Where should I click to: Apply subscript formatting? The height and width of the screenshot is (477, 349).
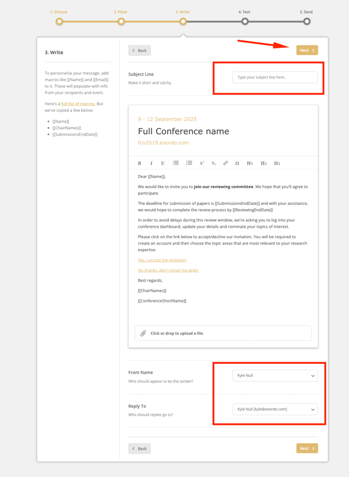pyautogui.click(x=214, y=163)
